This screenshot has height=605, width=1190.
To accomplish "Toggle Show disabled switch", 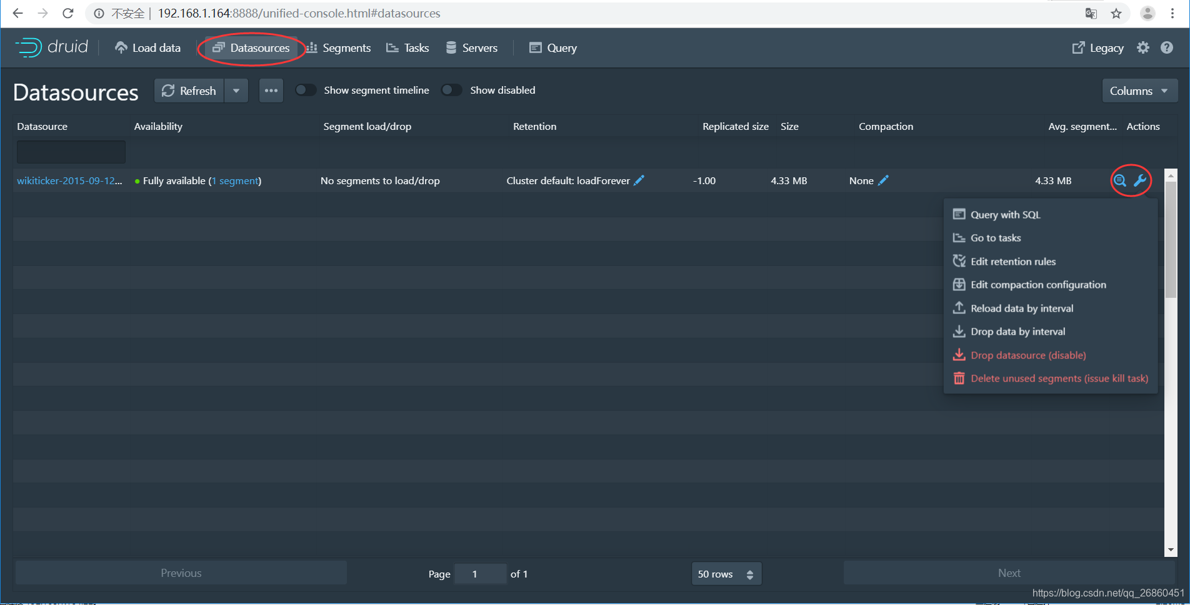I will tap(451, 90).
